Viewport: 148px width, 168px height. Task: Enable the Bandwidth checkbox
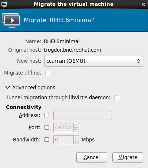(x=47, y=140)
